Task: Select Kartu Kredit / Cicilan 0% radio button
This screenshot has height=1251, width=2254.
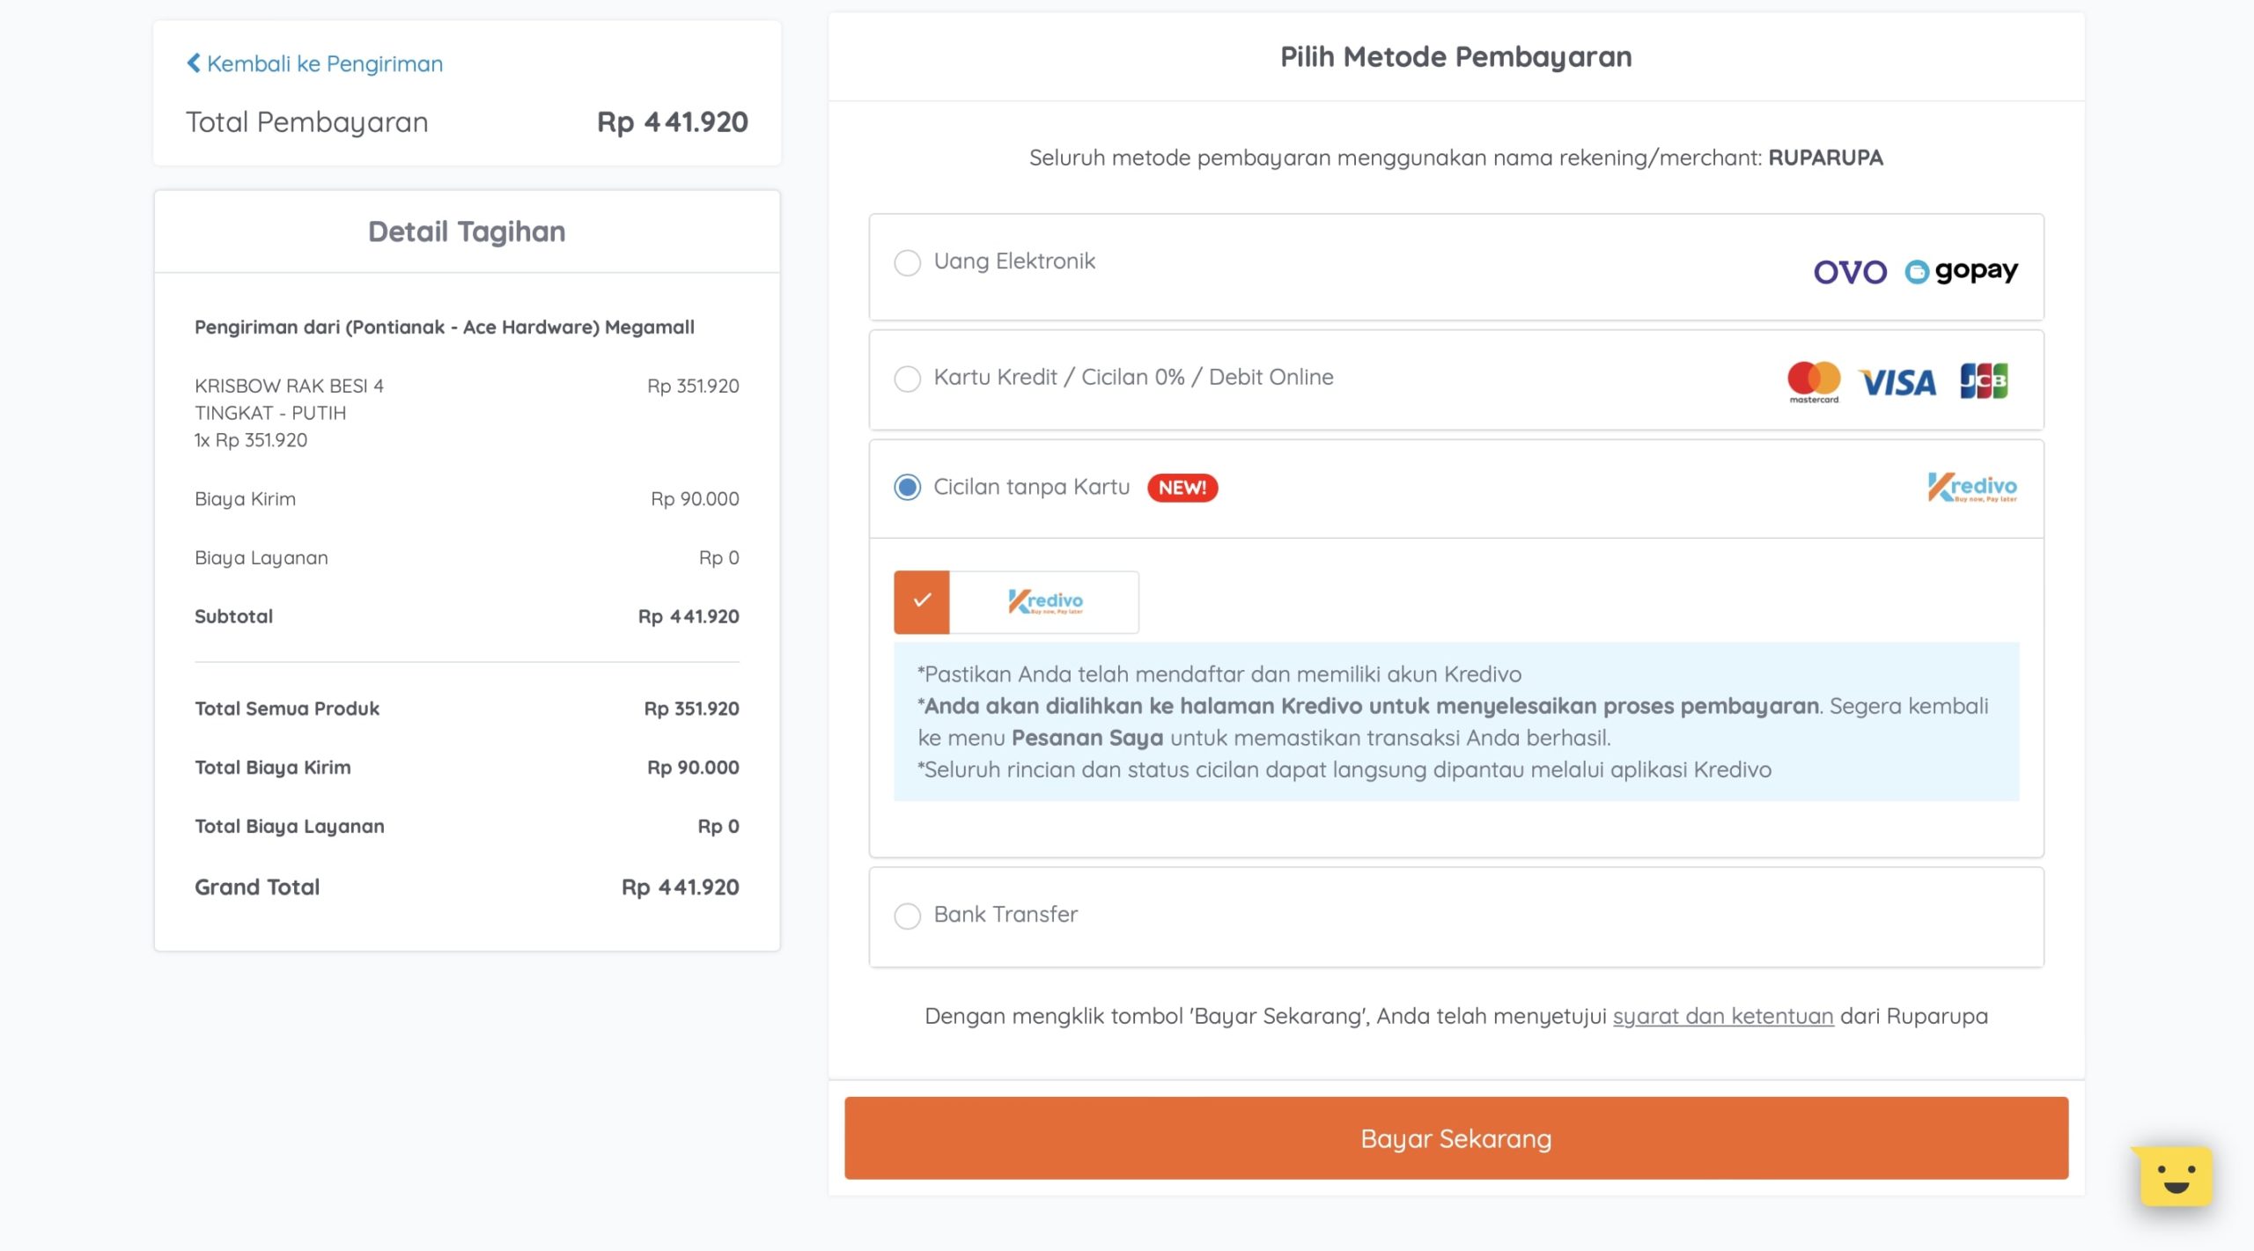Action: 907,379
